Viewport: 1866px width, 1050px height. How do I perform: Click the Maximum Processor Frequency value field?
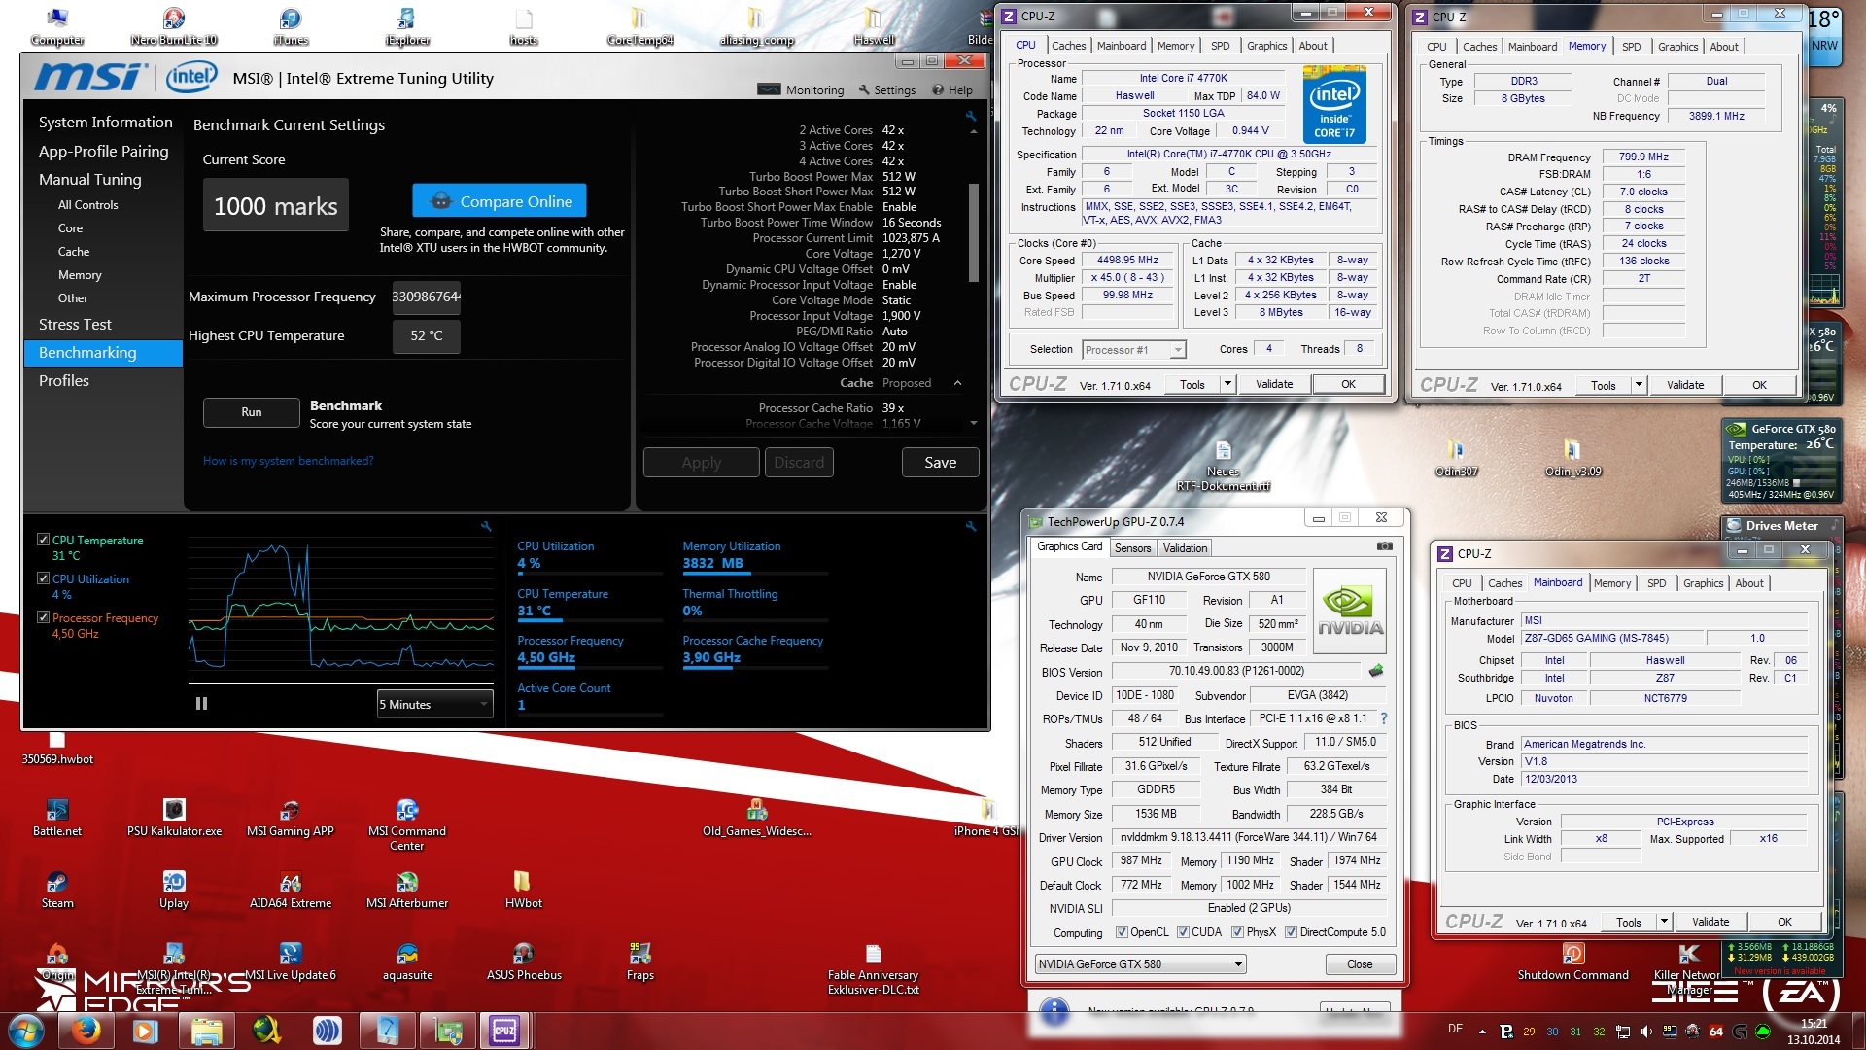[x=426, y=297]
